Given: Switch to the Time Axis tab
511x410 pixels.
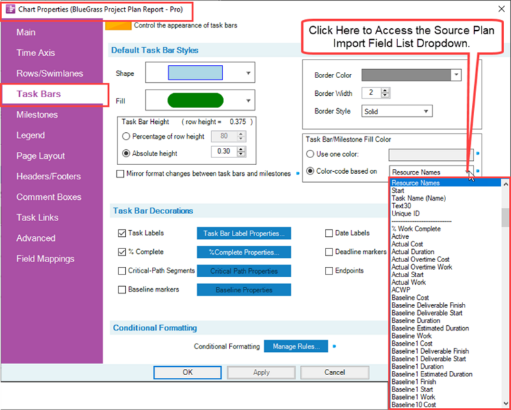Looking at the screenshot, I should pos(36,53).
